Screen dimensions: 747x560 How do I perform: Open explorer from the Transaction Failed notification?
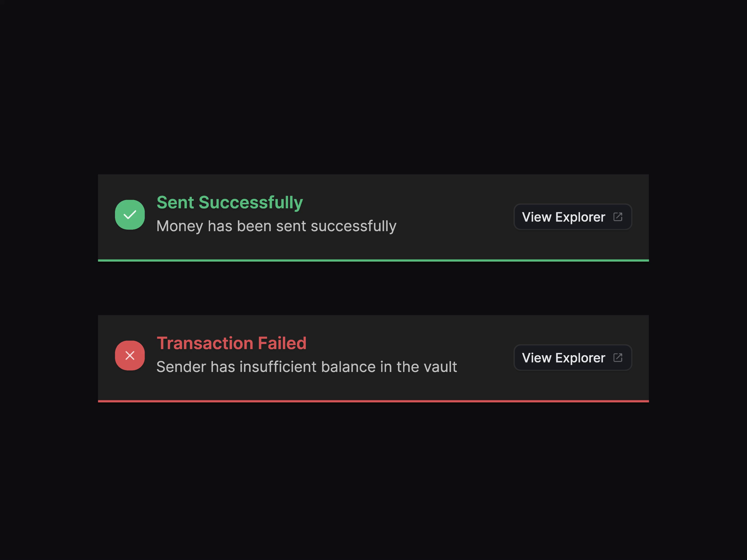(x=573, y=358)
